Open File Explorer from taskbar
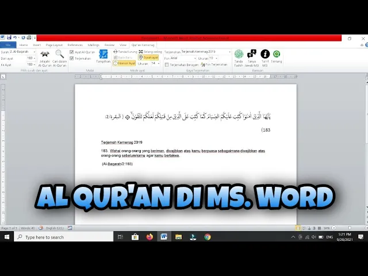368x276 pixels. click(x=178, y=237)
